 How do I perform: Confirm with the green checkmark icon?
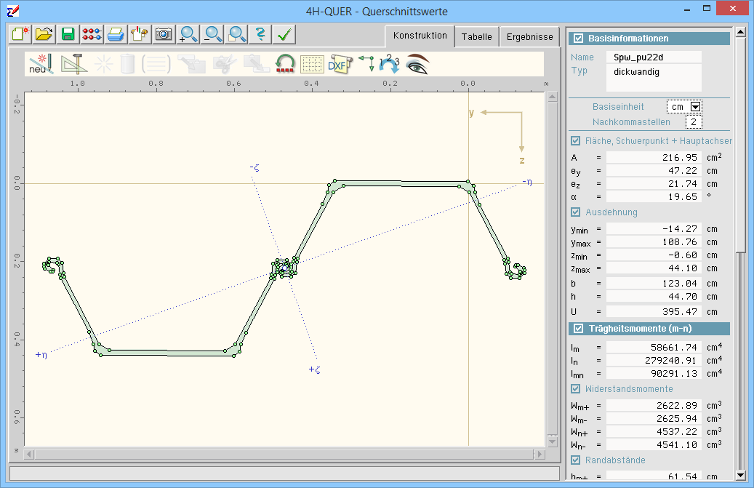284,34
